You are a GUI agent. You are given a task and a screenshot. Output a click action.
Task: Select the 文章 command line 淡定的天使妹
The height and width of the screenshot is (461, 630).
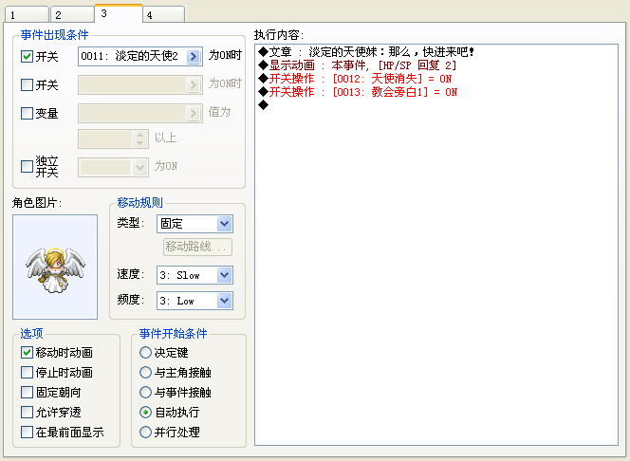click(x=366, y=52)
